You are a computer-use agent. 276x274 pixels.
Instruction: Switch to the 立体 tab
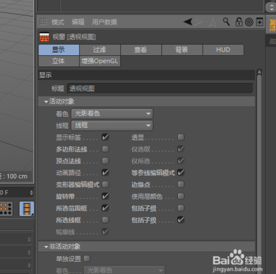click(x=59, y=61)
